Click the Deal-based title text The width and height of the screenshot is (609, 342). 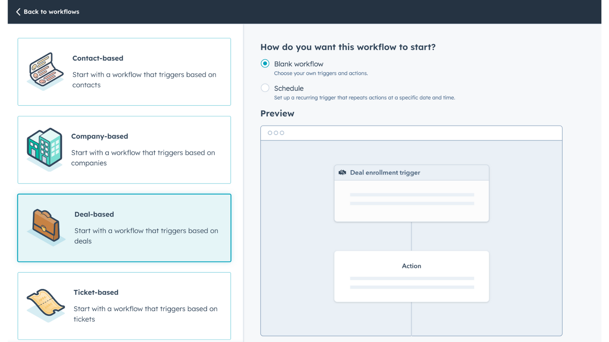tap(94, 214)
